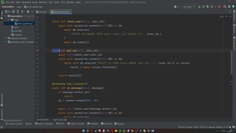236x133 pixels.
Task: Click Python 3.10 interpreter in status bar
Action: (222, 127)
